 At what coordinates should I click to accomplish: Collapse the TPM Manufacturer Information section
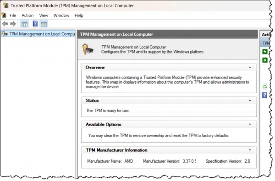click(250, 150)
